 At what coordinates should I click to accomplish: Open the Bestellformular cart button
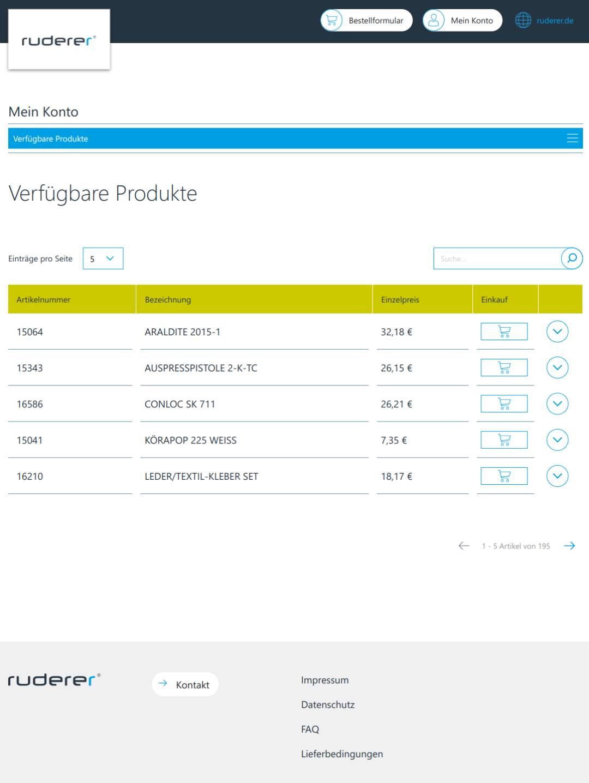[x=366, y=20]
